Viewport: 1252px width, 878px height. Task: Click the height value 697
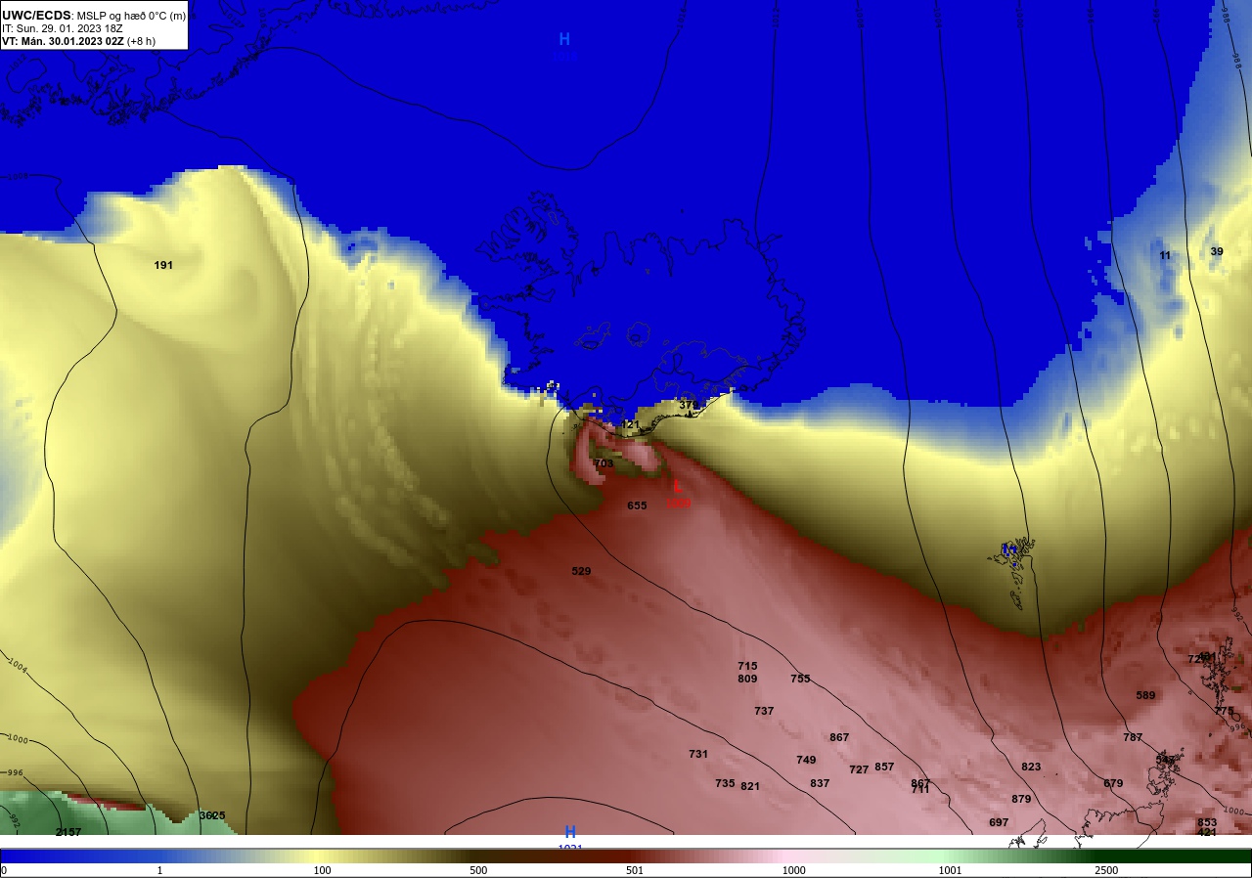pos(999,822)
